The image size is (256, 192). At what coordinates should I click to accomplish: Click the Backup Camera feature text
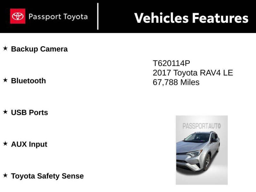[39, 49]
